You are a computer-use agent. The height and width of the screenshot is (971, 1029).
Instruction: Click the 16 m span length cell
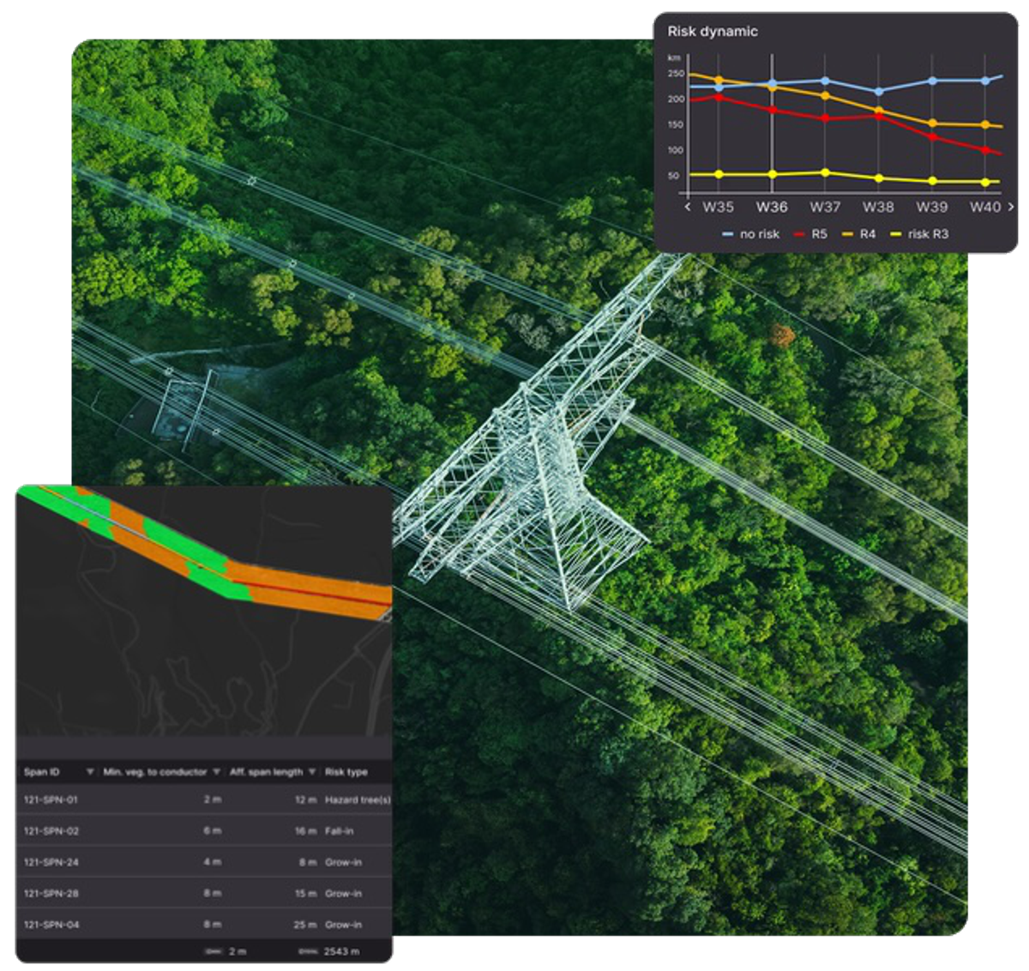(305, 830)
